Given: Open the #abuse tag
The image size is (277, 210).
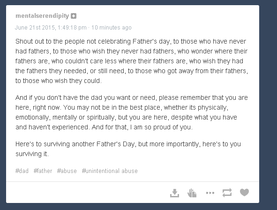Looking at the screenshot, I should tap(67, 171).
